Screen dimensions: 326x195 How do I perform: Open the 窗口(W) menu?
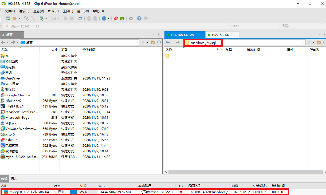[x=83, y=11]
